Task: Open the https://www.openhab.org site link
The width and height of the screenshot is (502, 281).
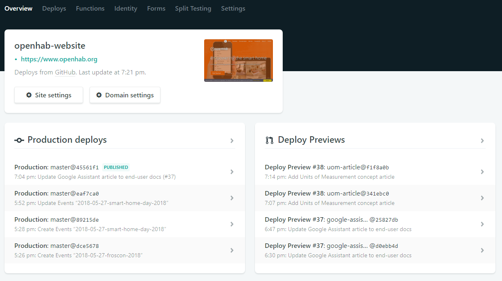Action: (x=59, y=59)
